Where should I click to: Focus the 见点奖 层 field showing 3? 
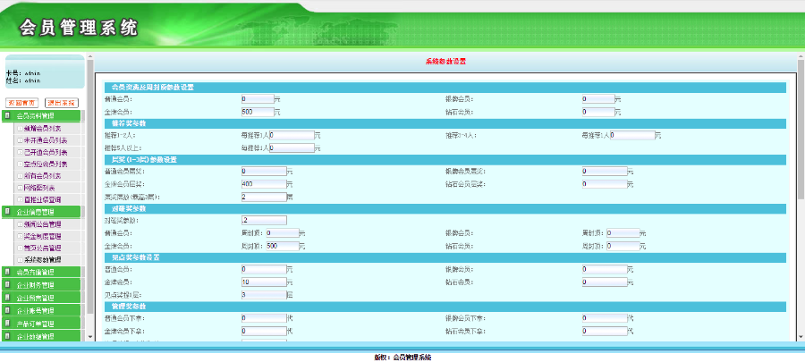point(264,295)
